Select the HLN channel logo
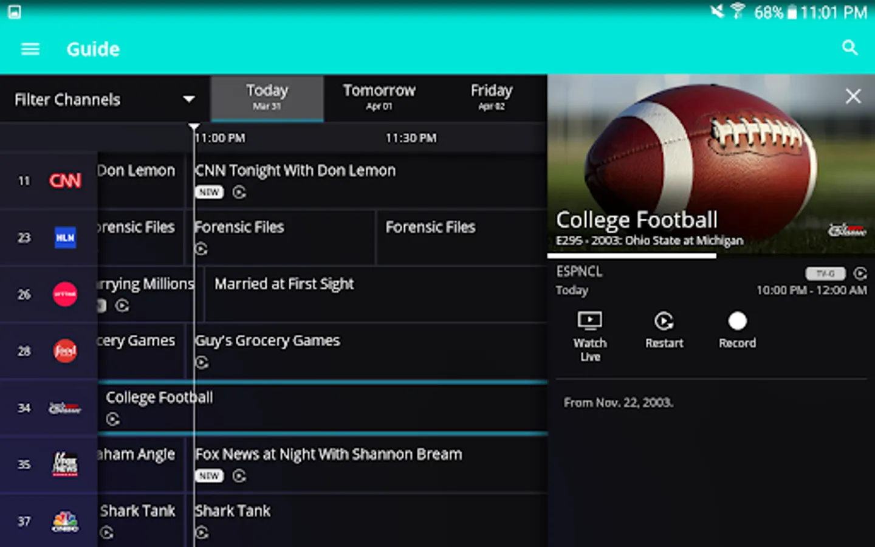Viewport: 875px width, 547px height. [65, 238]
